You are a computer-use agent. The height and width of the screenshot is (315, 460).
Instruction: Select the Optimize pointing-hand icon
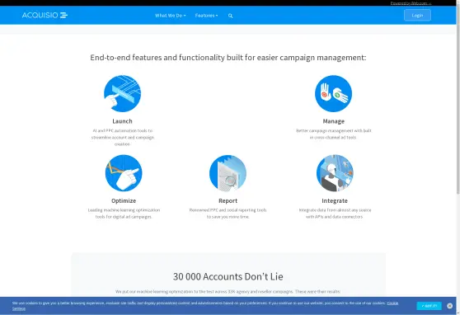pyautogui.click(x=124, y=173)
